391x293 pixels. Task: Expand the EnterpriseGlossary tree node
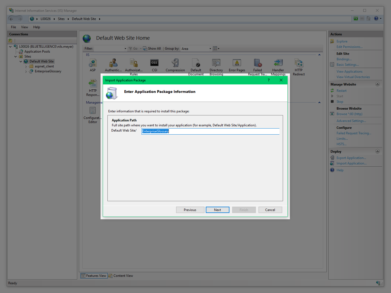(26, 72)
